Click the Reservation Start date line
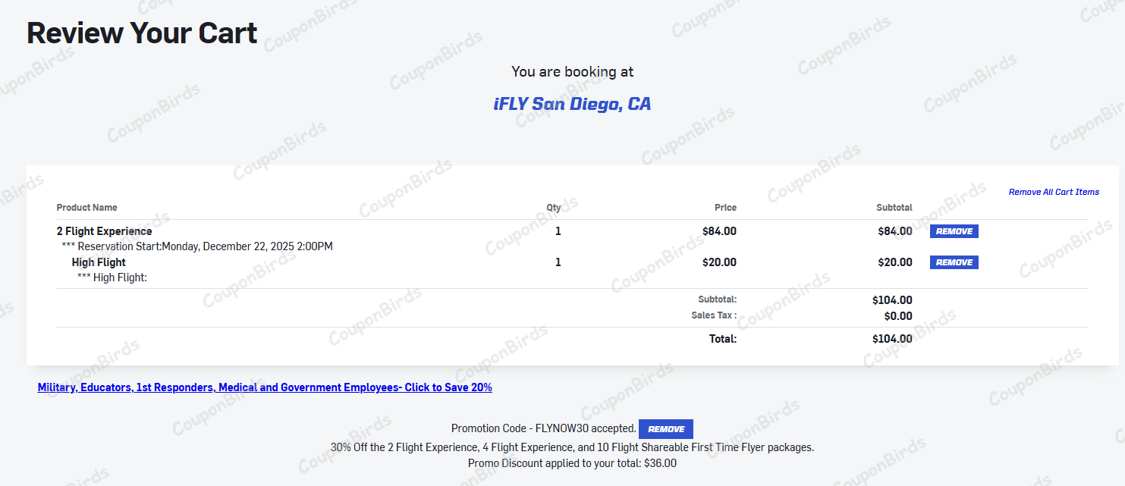This screenshot has height=486, width=1125. pos(197,246)
